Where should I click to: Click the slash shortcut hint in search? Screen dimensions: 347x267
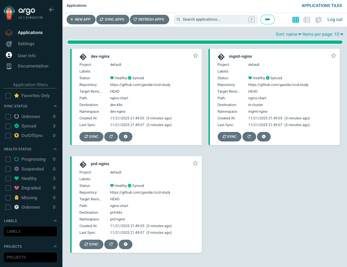251,20
